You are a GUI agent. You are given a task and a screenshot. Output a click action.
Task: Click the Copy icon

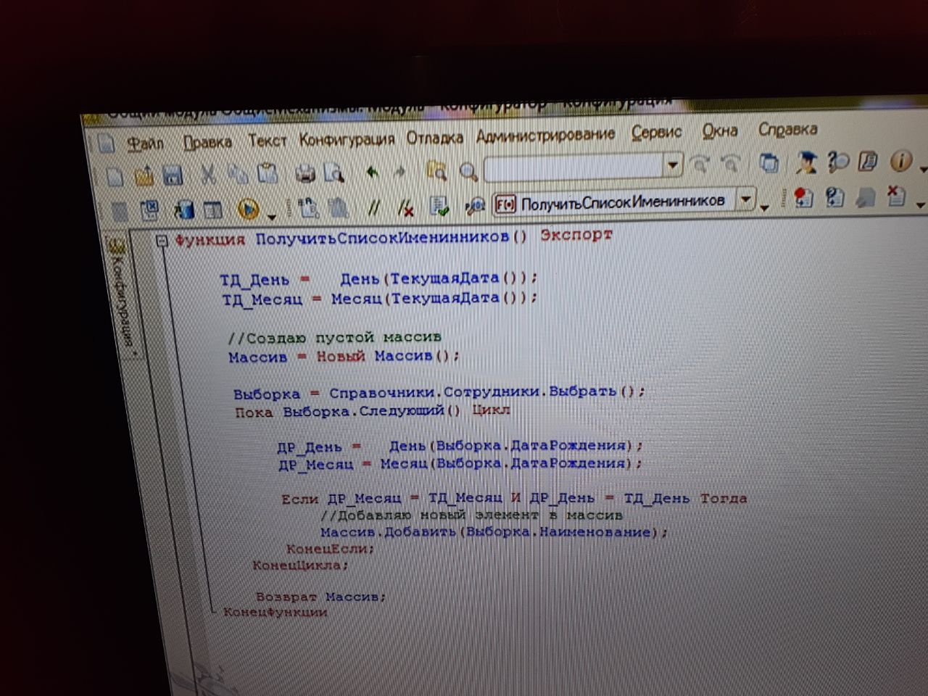pos(237,174)
